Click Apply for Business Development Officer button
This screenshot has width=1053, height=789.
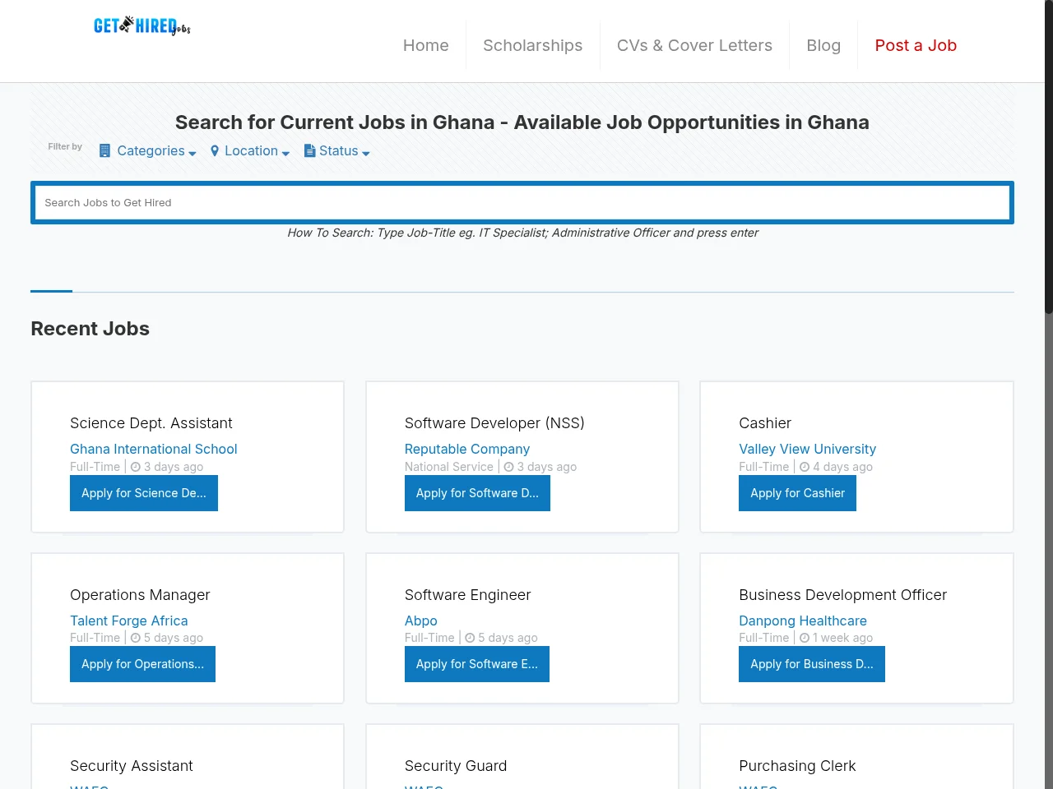click(812, 664)
